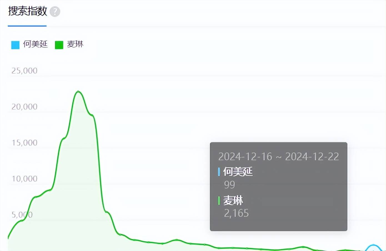Click the value 2,165 in the tooltip
The image size is (386, 251).
point(236,213)
